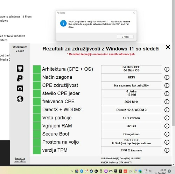
Task: Show info for DirectX + WDDM2 row
Action: tap(167, 110)
